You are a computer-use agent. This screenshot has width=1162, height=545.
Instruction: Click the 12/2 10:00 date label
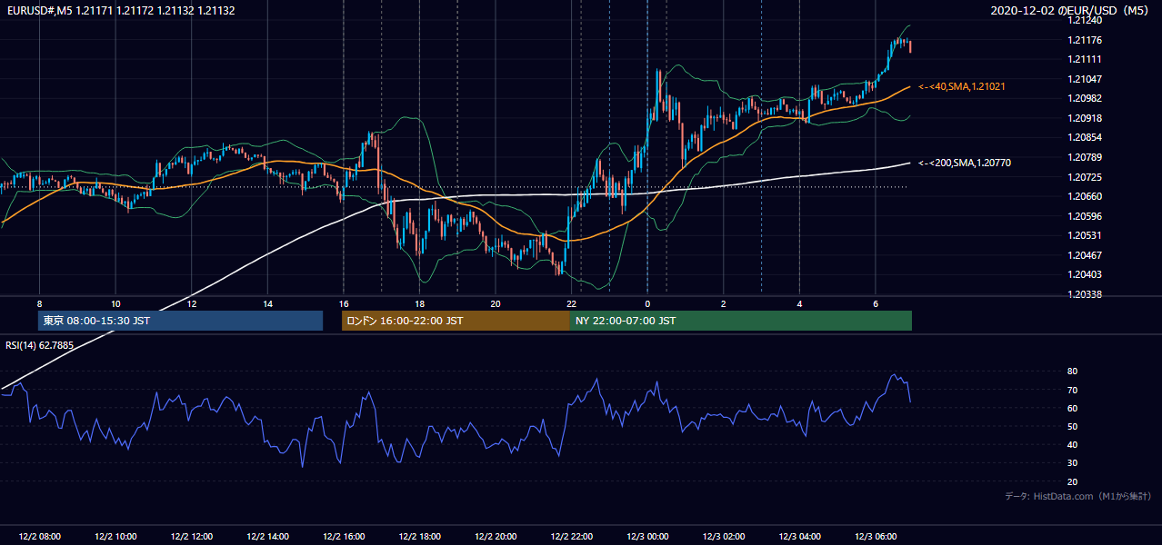point(115,537)
